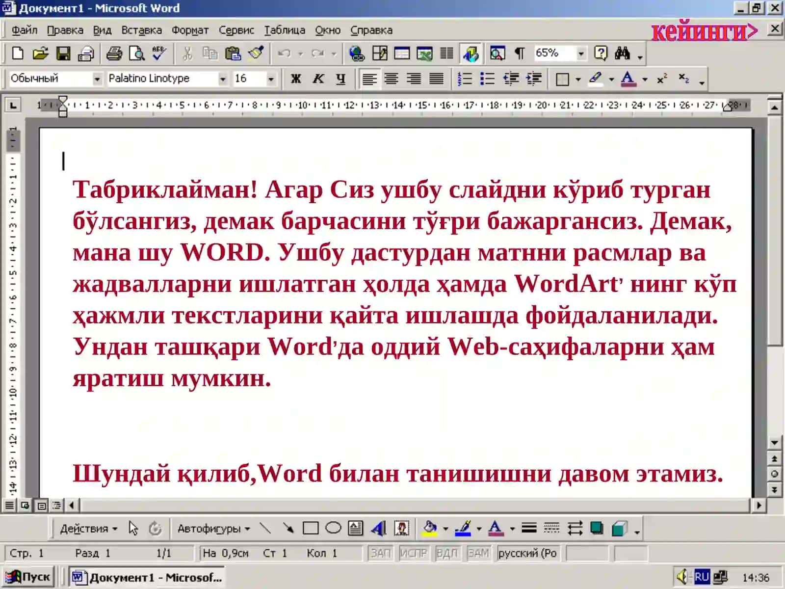
Task: Insert Microsoft Excel worksheet
Action: (x=424, y=53)
